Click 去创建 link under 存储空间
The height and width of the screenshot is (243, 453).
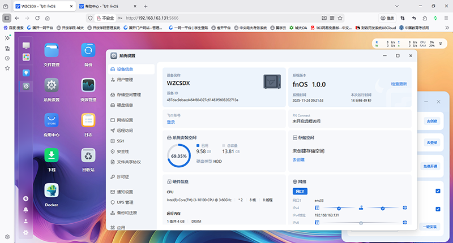(x=298, y=160)
